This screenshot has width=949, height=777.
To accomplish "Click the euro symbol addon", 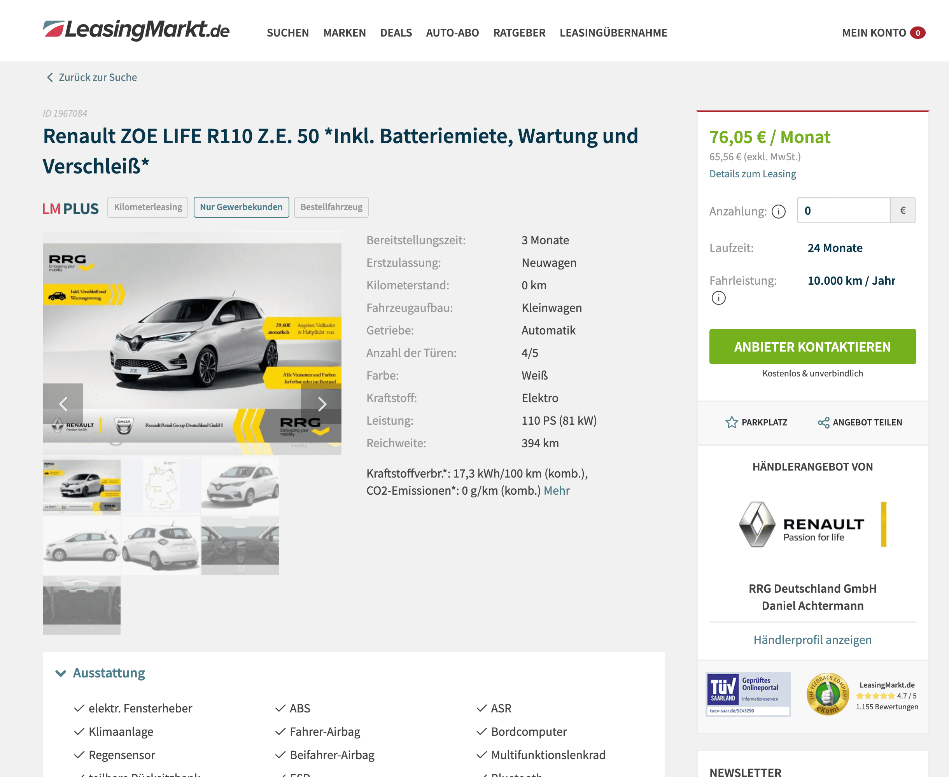I will (903, 210).
